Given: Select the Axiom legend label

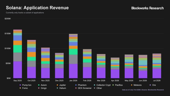Looking at the screenshot, I should (x=44, y=85).
